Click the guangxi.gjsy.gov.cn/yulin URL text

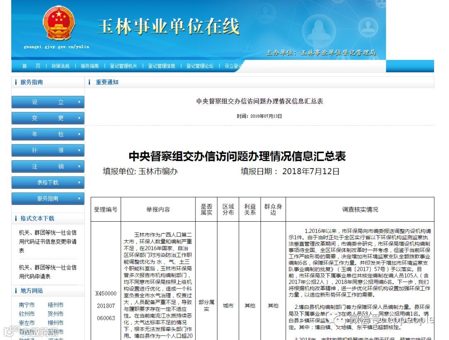click(x=57, y=46)
